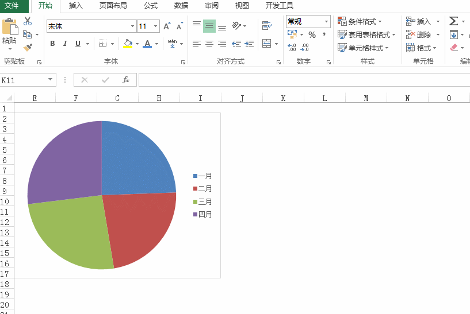This screenshot has width=470, height=314.
Task: Switch to the 插入 Insert tab
Action: click(75, 6)
